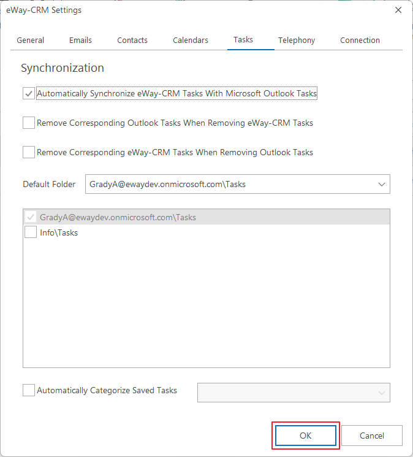Enable Remove Corresponding Outlook Tasks checkbox
The image size is (413, 457).
(x=29, y=123)
